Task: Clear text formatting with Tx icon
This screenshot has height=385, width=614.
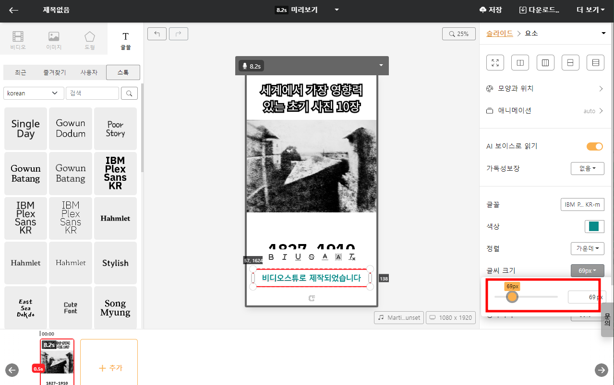Action: click(352, 257)
